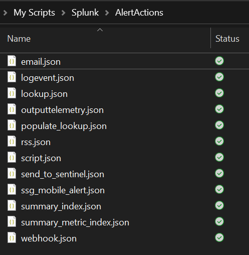The width and height of the screenshot is (249, 255).
Task: Expand the chevron between My Scripts and Splunk
Action: [64, 13]
